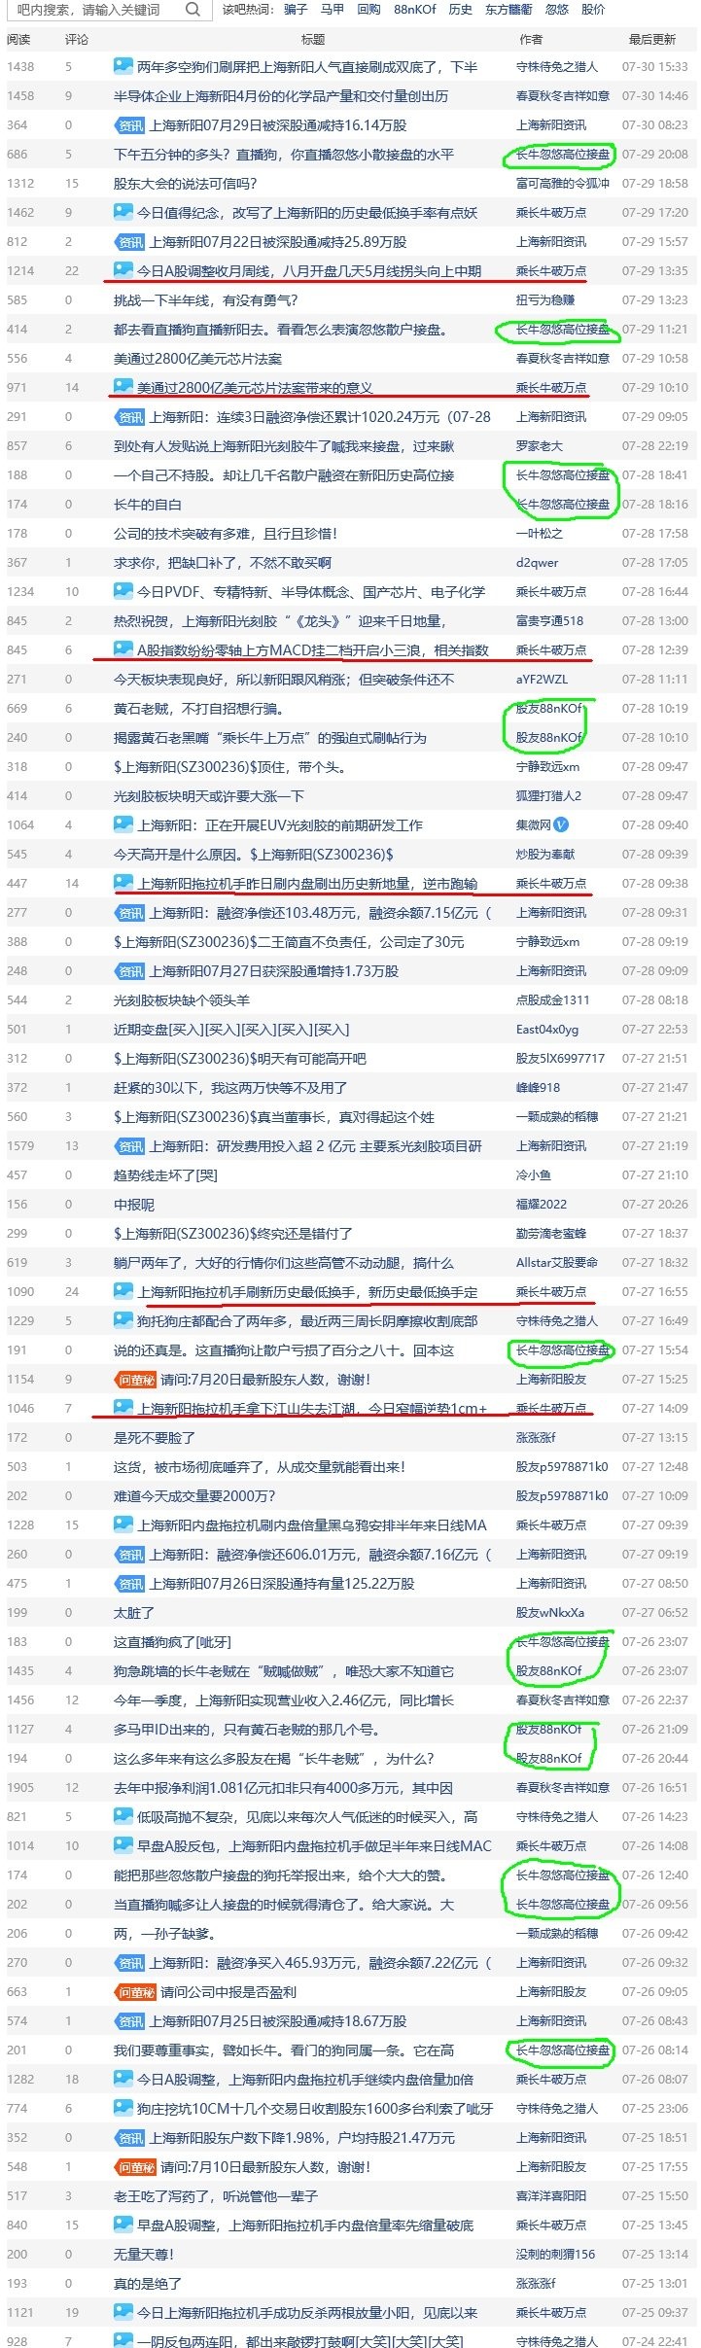701x2348 pixels.
Task: Click the 问董秘 tag before 请问公司中报是否盈利
Action: [135, 1992]
